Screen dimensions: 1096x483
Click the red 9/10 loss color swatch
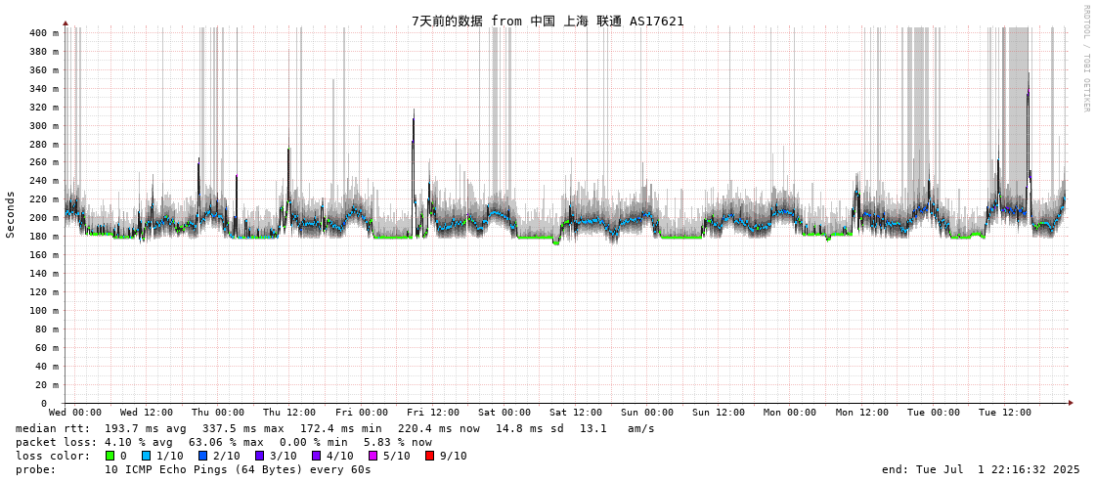tap(429, 456)
